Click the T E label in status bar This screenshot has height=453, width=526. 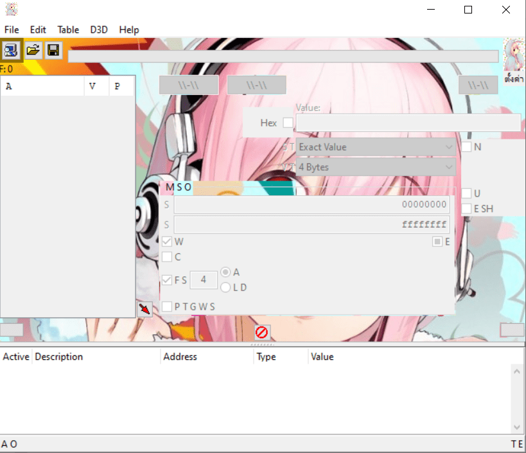[x=517, y=444]
